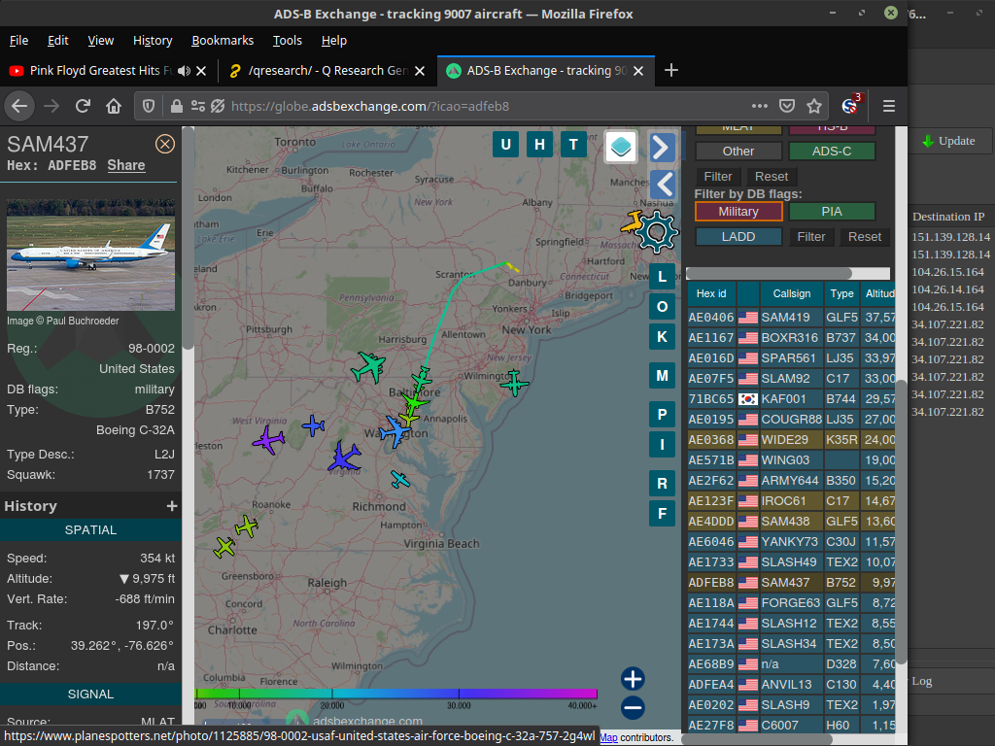Switch to the Q Research tab
The width and height of the screenshot is (995, 746).
point(326,70)
